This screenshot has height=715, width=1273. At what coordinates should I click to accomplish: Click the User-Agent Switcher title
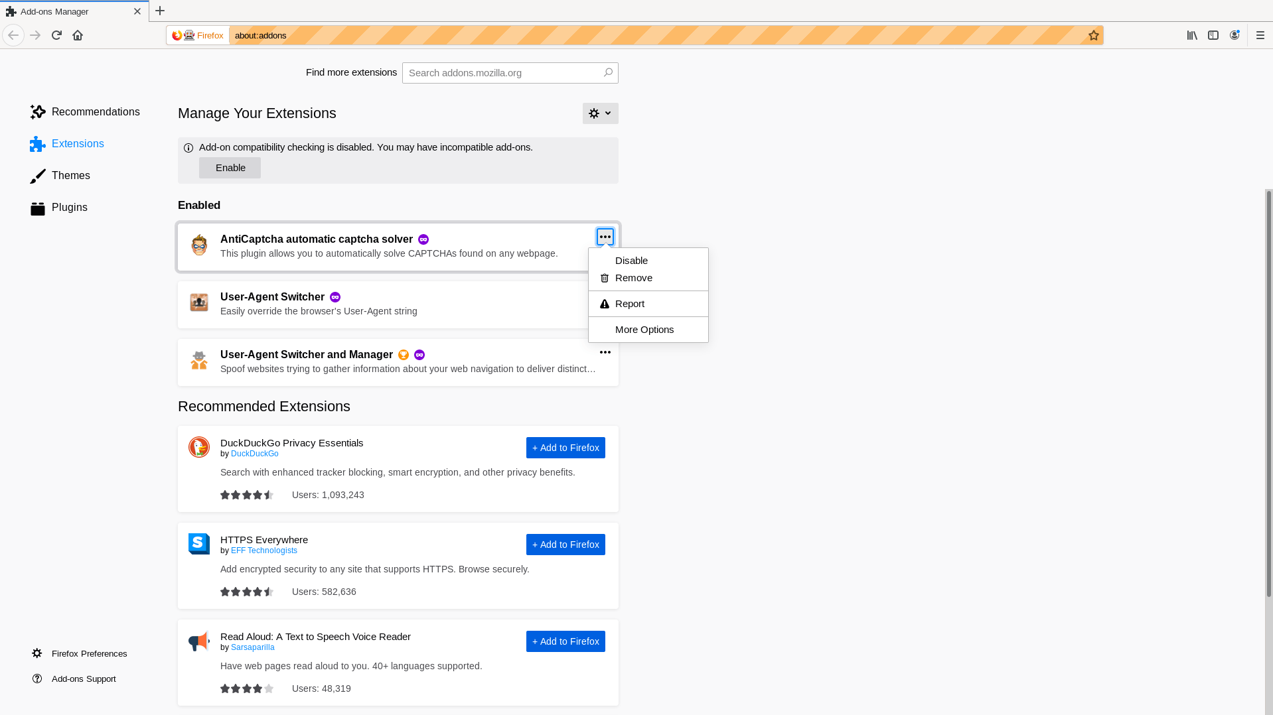tap(272, 297)
